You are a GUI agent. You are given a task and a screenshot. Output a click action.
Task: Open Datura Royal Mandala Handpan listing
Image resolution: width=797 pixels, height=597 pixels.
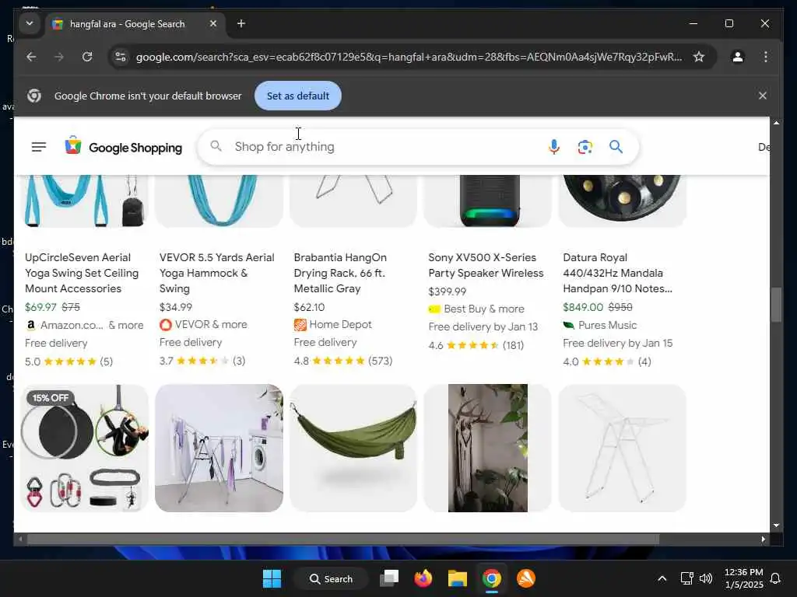point(617,273)
